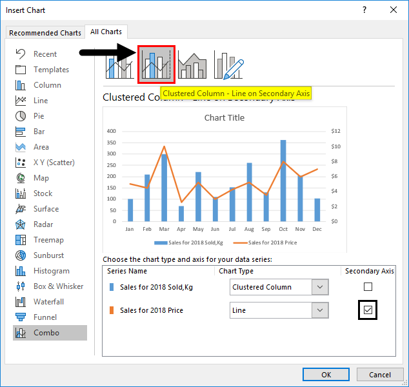Choose the Sunburst chart icon
Viewport: 409px width, 387px height.
pyautogui.click(x=21, y=255)
